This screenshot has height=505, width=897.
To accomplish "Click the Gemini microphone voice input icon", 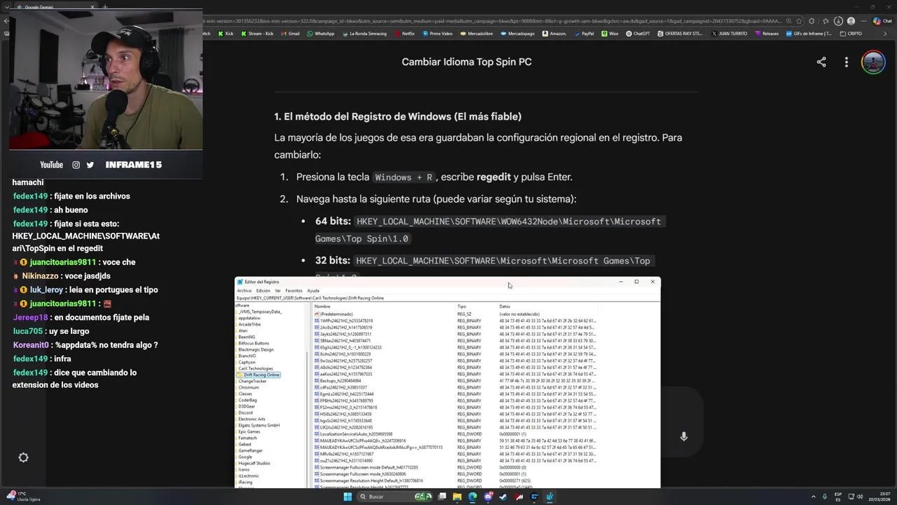I will (684, 436).
